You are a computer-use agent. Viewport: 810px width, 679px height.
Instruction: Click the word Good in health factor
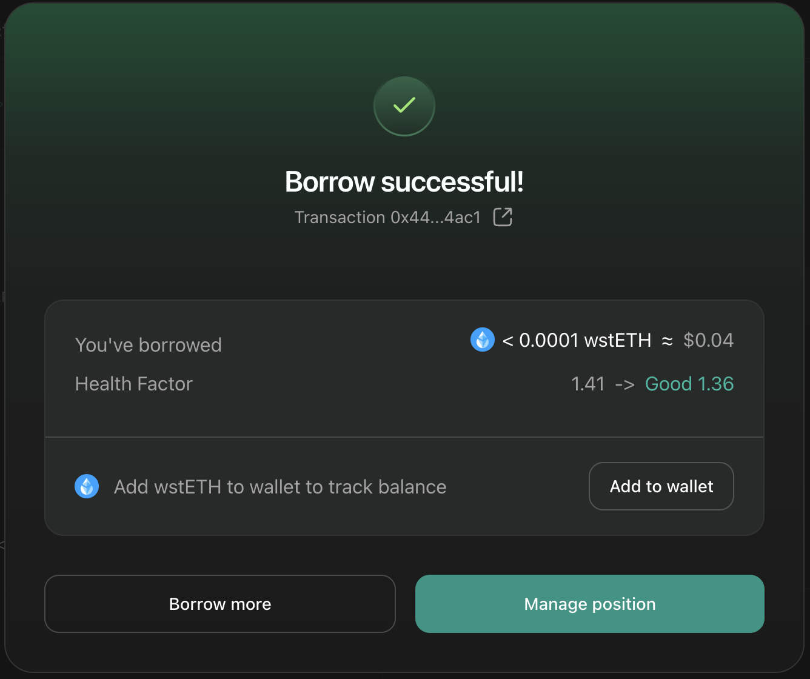pyautogui.click(x=668, y=384)
